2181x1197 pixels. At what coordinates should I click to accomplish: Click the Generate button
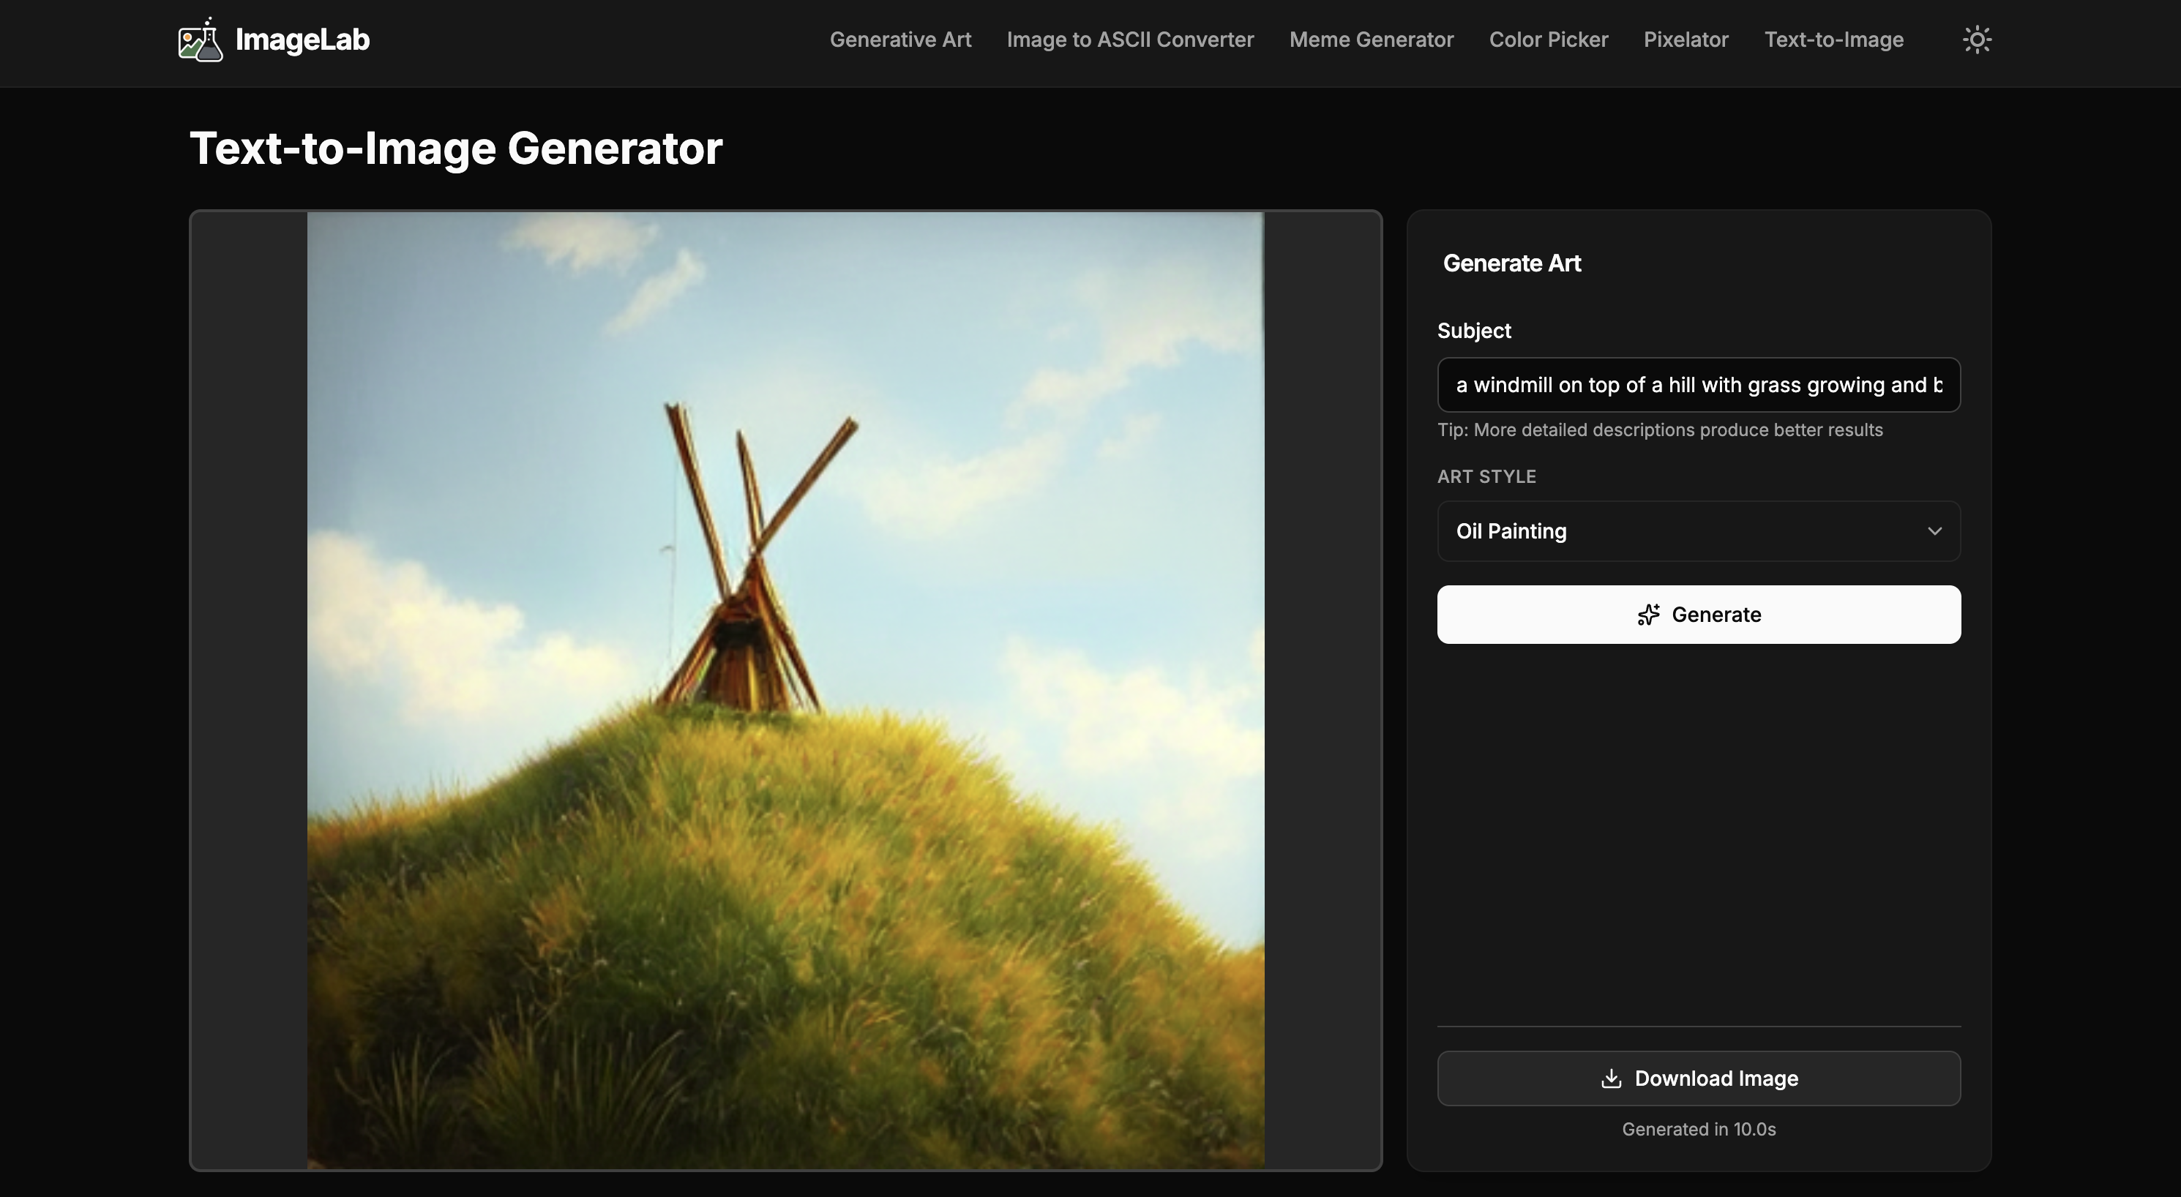tap(1697, 615)
